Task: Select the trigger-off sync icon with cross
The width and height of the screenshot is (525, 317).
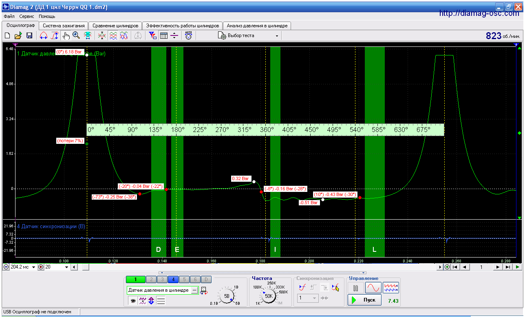Action: pos(335,288)
